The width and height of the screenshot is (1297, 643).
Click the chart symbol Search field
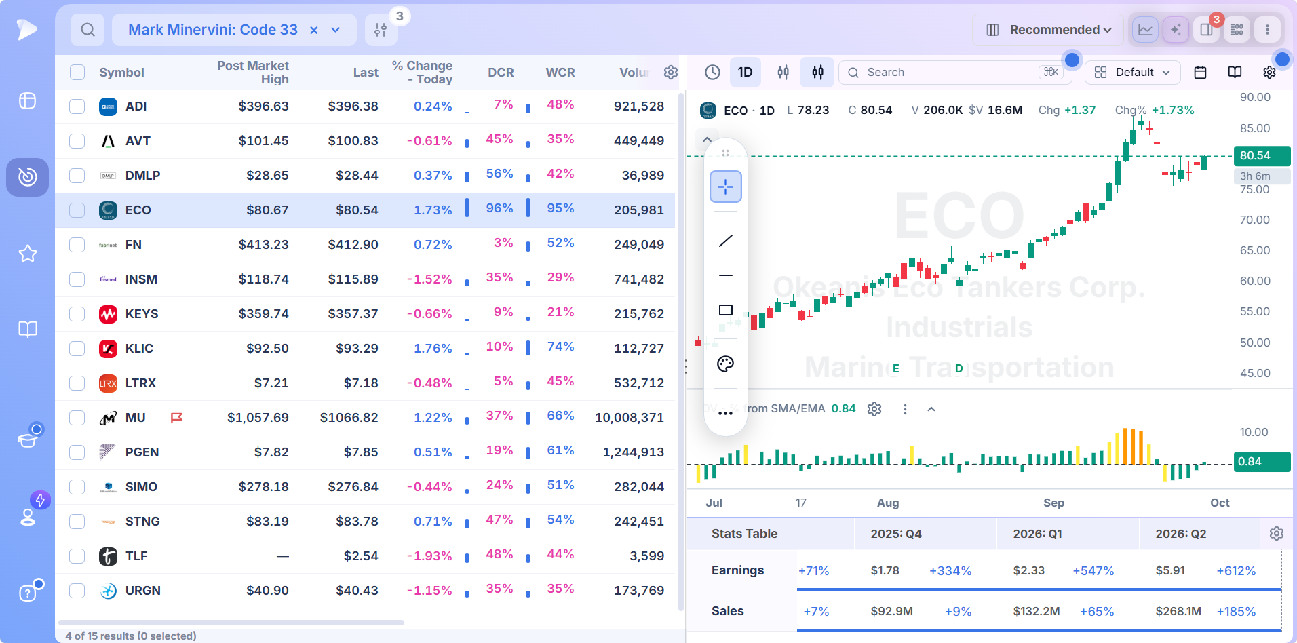coord(955,72)
